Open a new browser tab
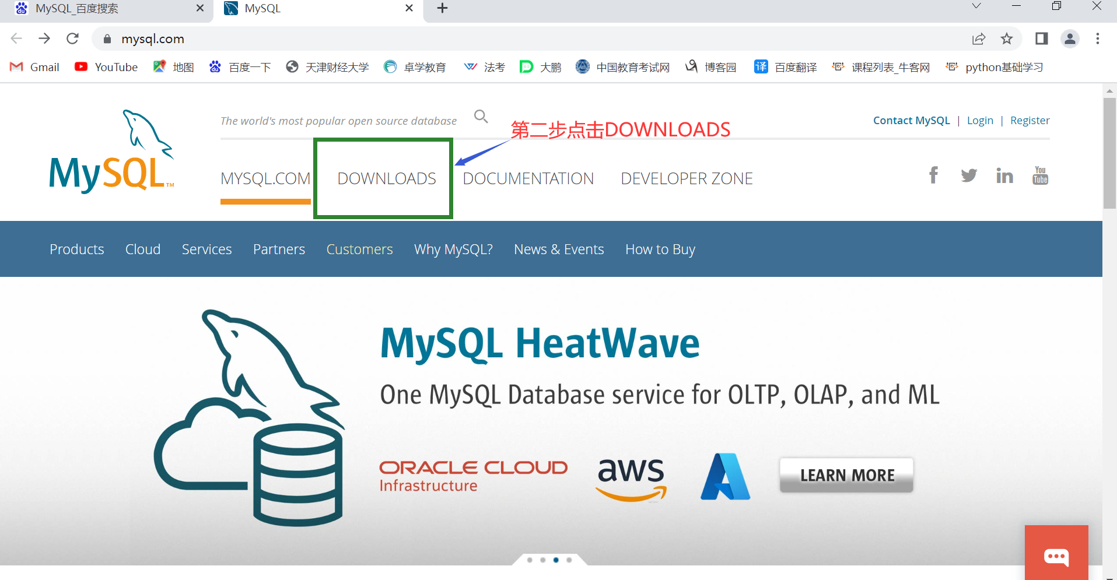This screenshot has height=580, width=1117. 442,8
